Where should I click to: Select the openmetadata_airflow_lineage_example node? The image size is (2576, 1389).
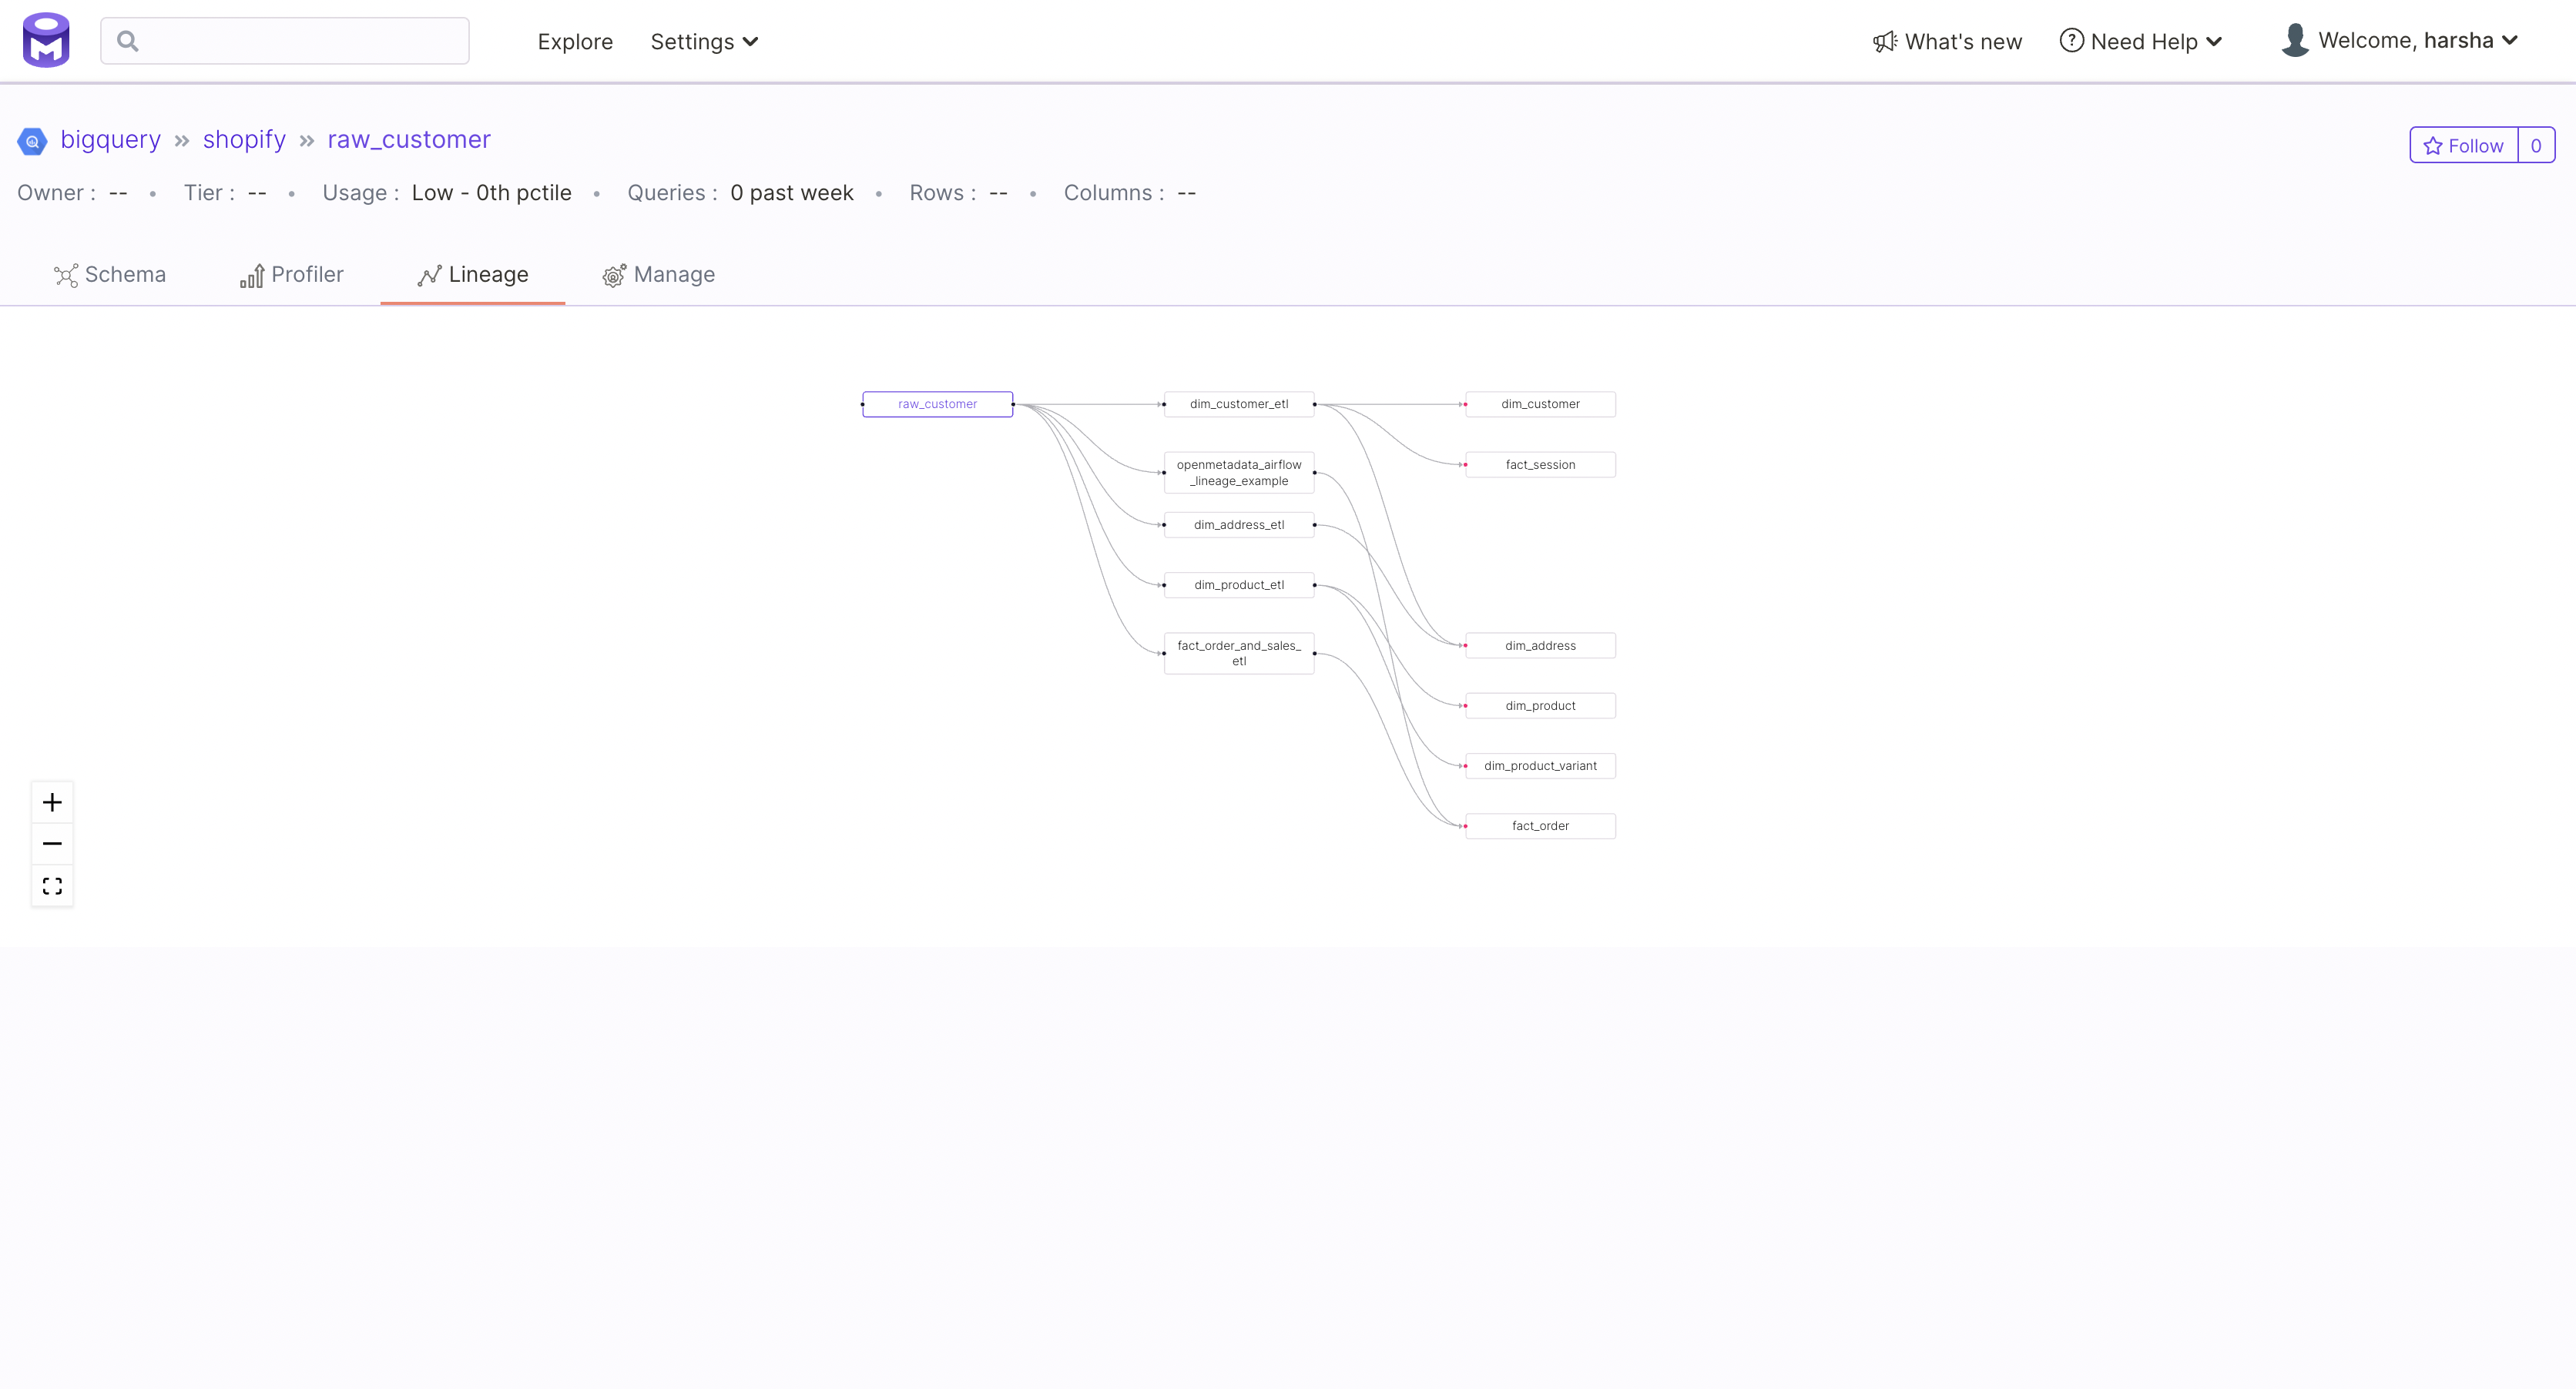1239,473
